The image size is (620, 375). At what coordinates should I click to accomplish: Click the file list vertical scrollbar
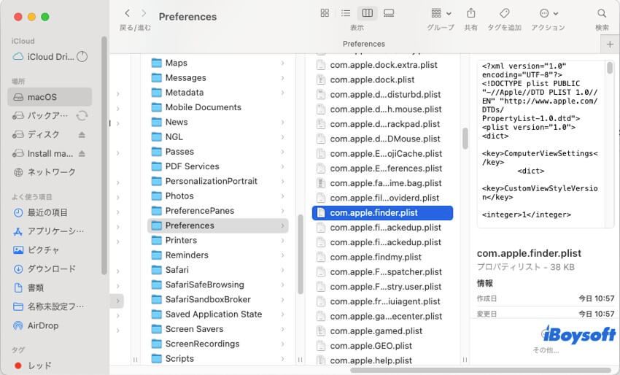tap(465, 138)
